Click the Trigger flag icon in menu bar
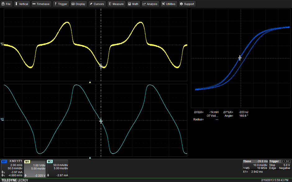The height and width of the screenshot is (182, 292). (x=56, y=4)
